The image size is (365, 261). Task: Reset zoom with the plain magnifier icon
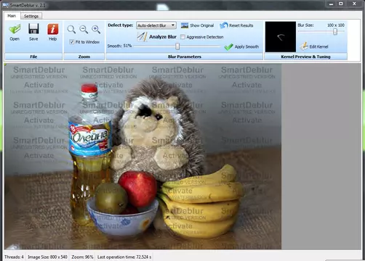(71, 30)
